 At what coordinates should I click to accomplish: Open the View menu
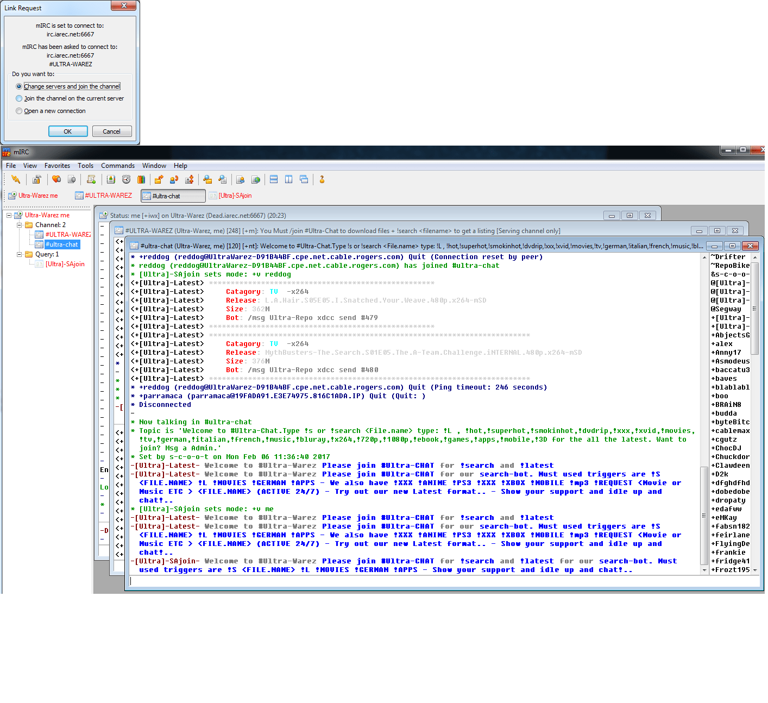point(30,166)
